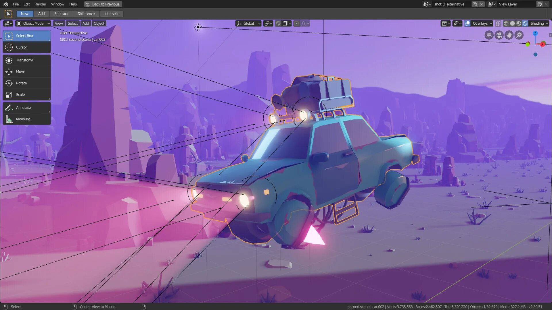Click the hand pan view button

(509, 35)
